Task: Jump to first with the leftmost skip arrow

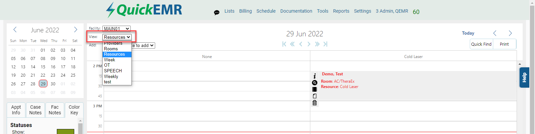Action: 284,44
